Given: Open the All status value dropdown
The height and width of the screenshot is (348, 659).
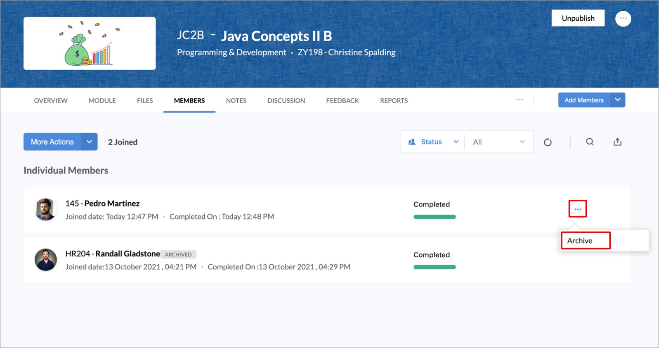Looking at the screenshot, I should click(498, 142).
